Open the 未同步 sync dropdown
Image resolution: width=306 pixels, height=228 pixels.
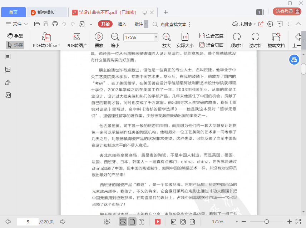244,24
